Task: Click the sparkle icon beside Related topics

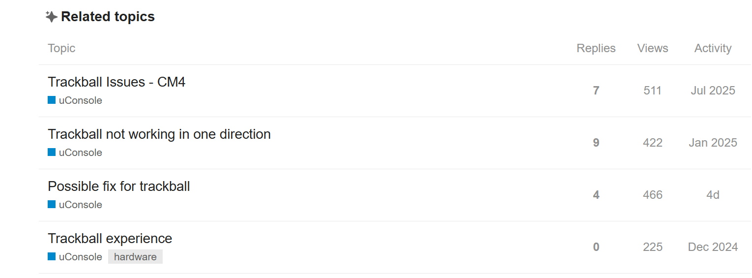Action: 51,17
